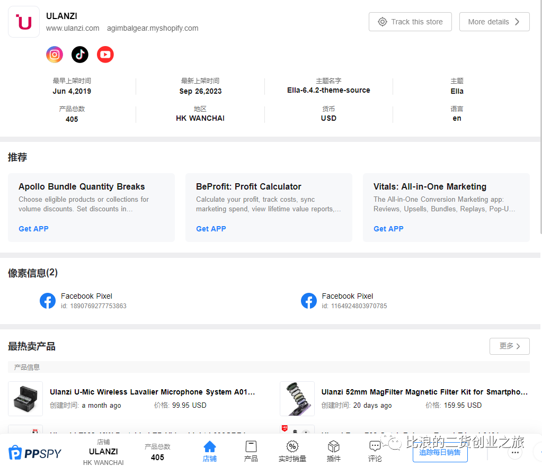This screenshot has height=466, width=542.
Task: Open ULANZI's YouTube channel icon
Action: [x=105, y=55]
